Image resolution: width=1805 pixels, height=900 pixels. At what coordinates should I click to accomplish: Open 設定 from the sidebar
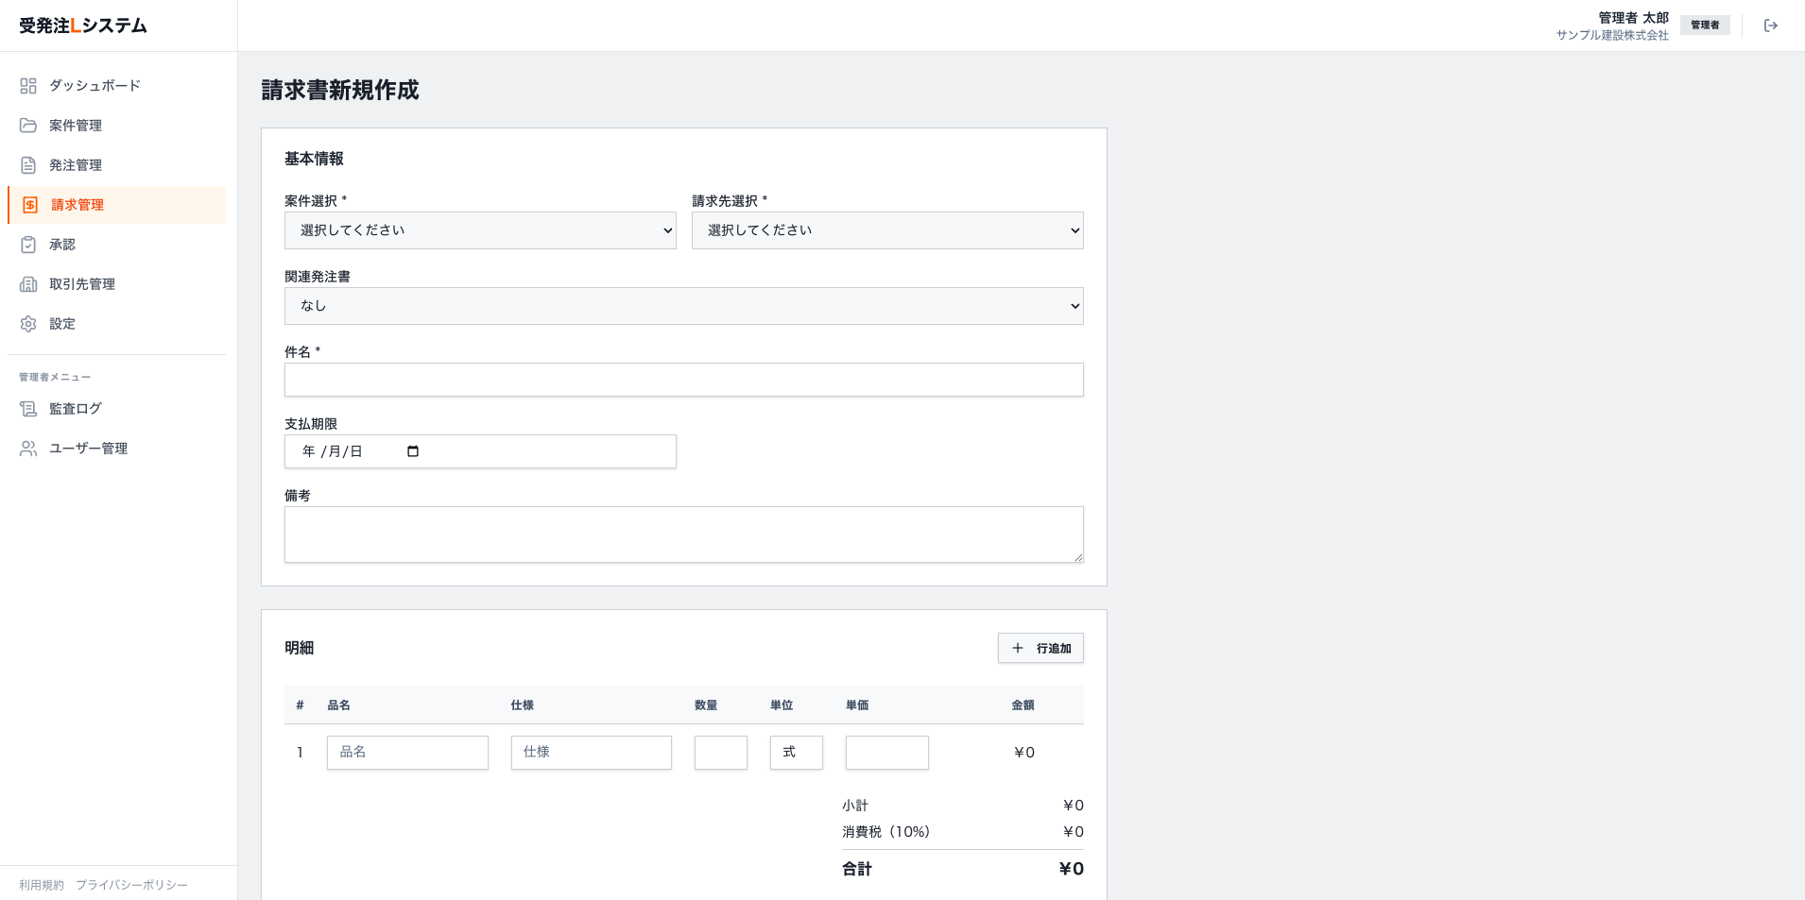[x=116, y=324]
